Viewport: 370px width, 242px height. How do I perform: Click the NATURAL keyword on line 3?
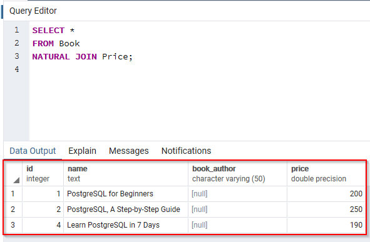[x=51, y=57]
